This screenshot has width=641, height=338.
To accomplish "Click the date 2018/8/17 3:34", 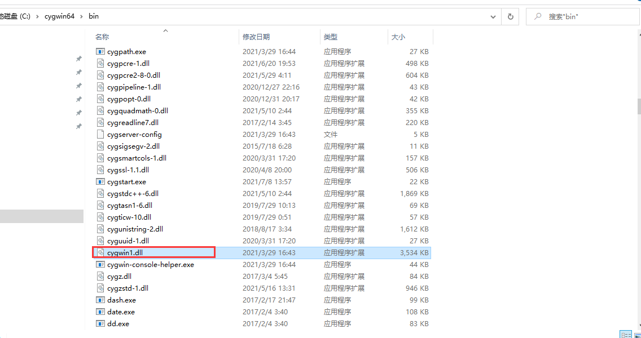I will pos(267,229).
